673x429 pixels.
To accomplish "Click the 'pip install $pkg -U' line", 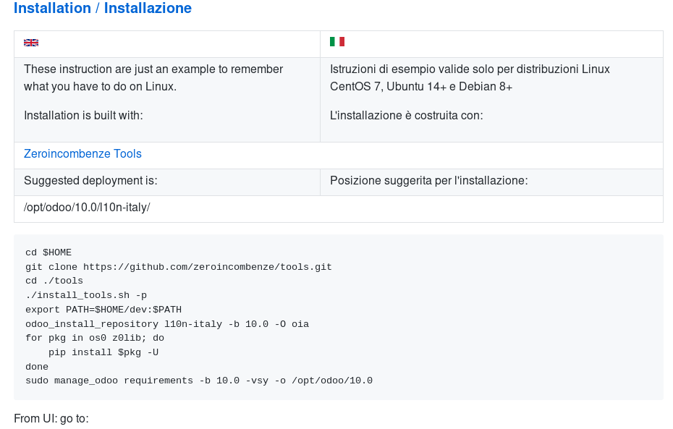I will pyautogui.click(x=103, y=352).
